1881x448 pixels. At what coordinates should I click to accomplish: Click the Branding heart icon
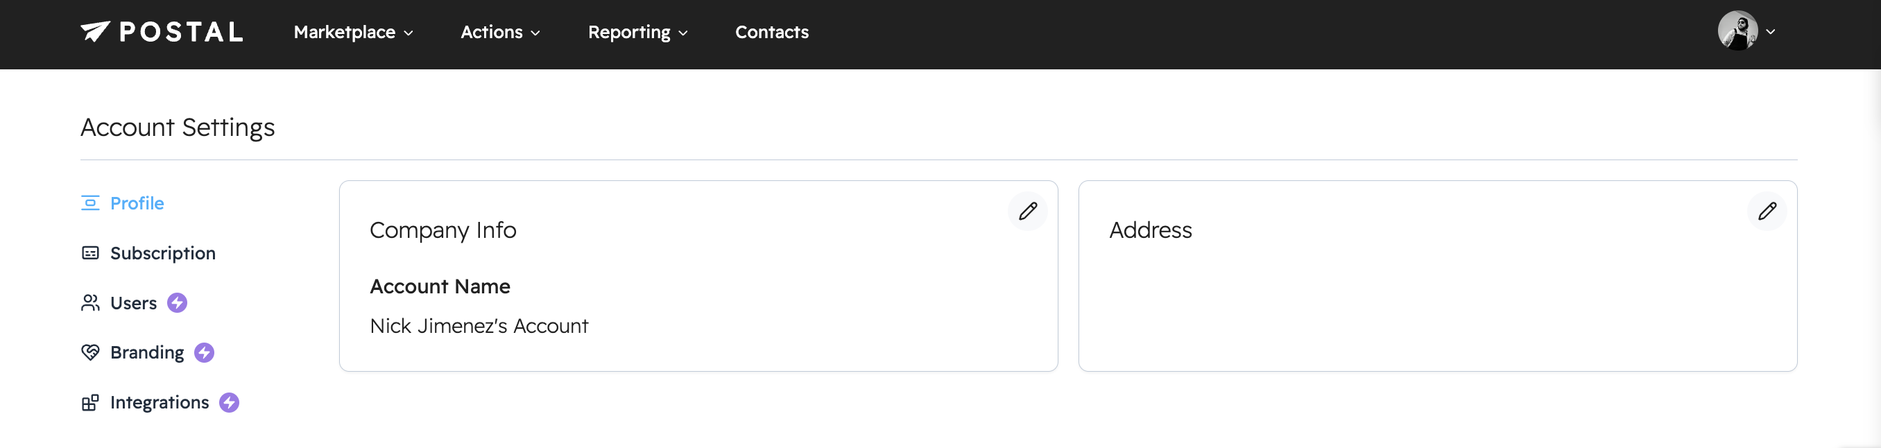(89, 352)
